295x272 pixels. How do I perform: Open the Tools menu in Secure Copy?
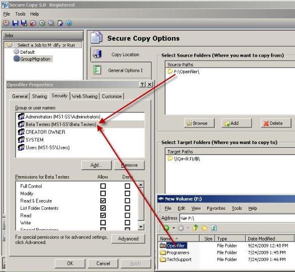click(20, 14)
